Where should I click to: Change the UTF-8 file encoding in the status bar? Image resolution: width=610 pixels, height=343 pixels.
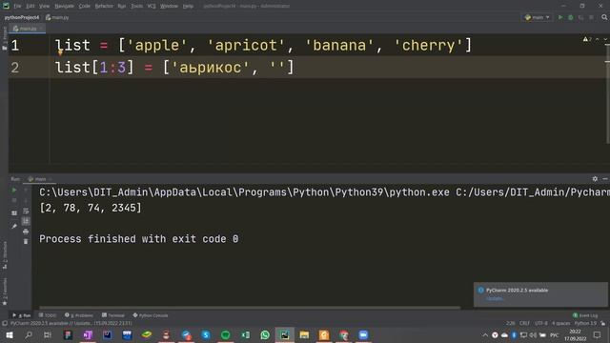(x=541, y=323)
